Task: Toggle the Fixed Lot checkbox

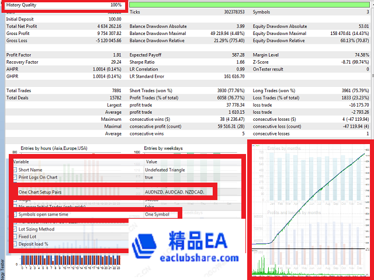Action: pyautogui.click(x=15, y=237)
